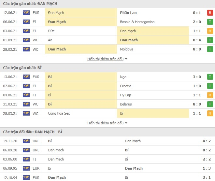This screenshot has width=215, height=181.
Task: Click green T badge for Croatia 1:0 match
Action: (x=210, y=86)
